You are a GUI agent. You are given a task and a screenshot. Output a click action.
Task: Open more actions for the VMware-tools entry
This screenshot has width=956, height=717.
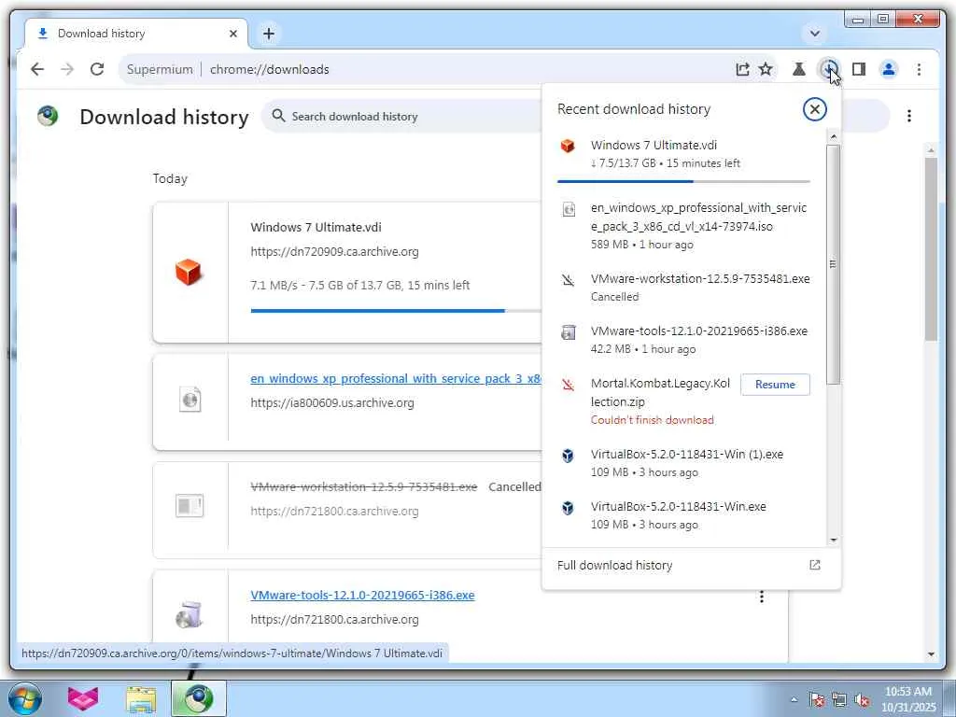coord(762,597)
